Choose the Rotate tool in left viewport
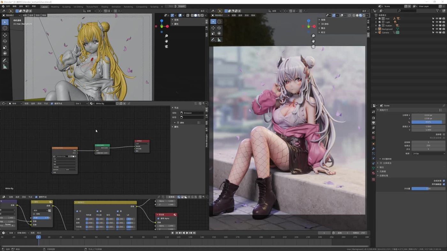 click(5, 41)
